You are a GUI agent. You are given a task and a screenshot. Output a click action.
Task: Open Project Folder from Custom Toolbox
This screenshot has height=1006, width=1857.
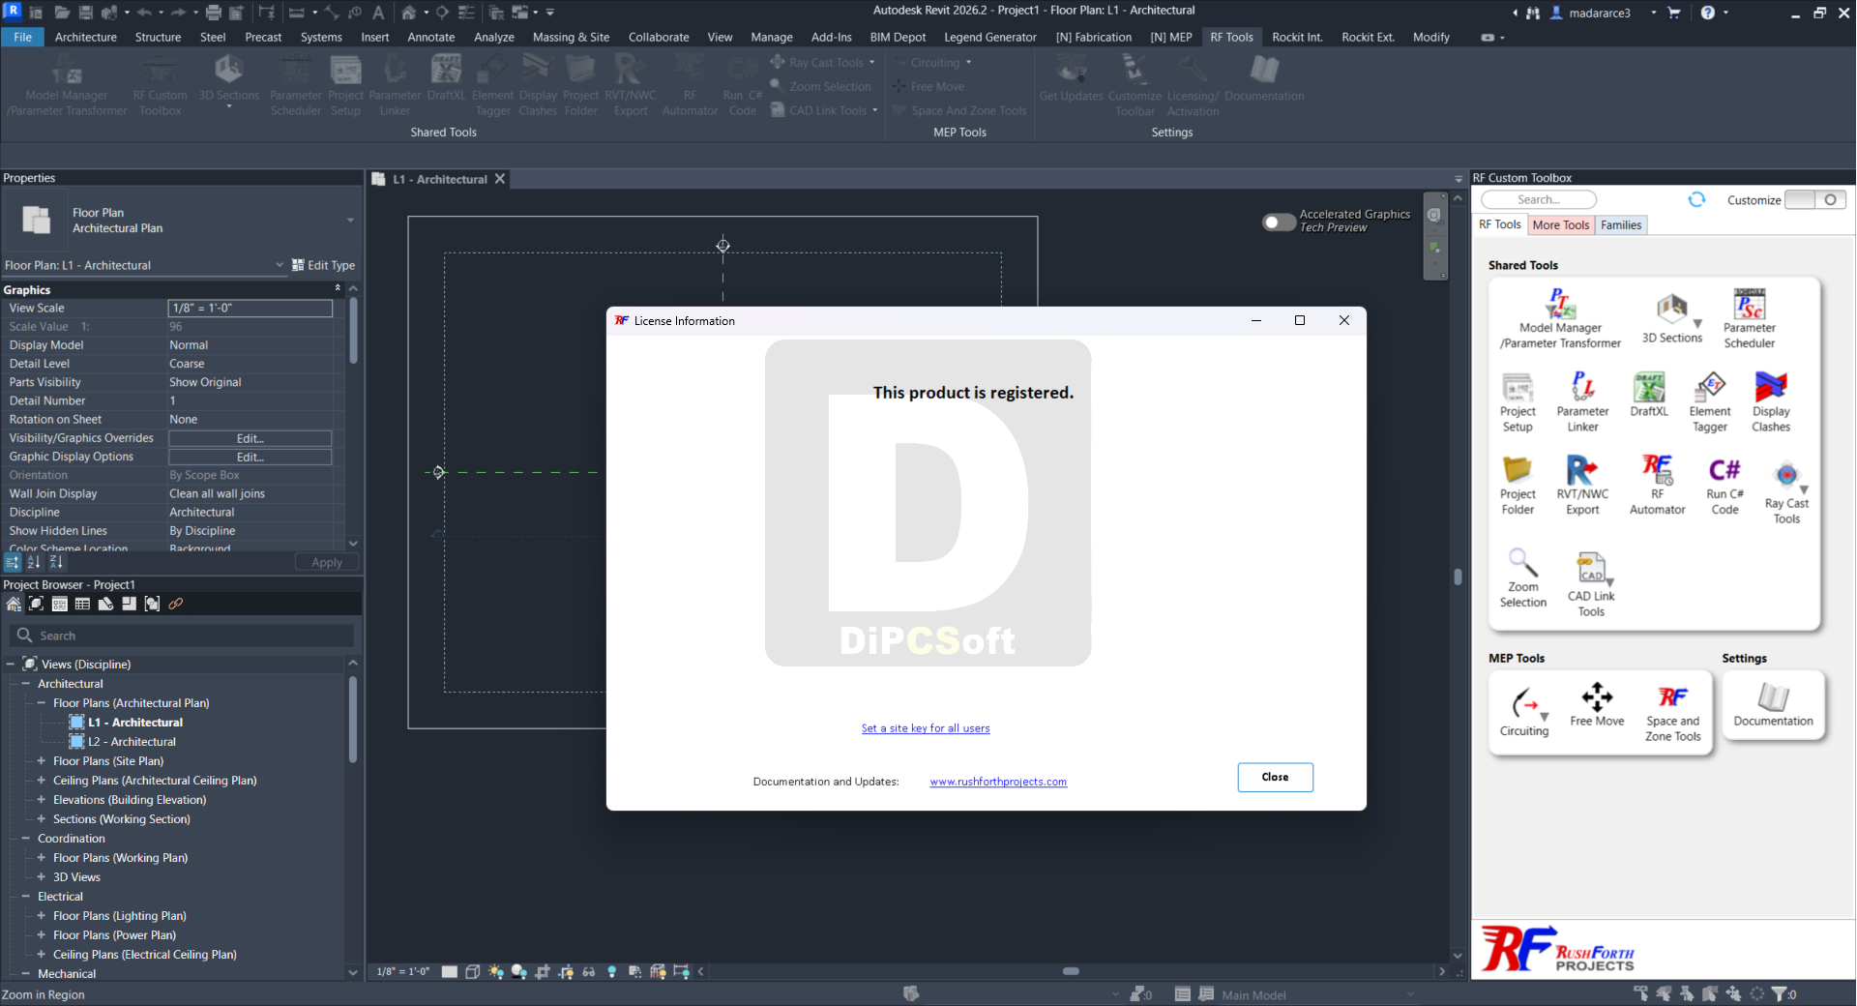point(1518,486)
